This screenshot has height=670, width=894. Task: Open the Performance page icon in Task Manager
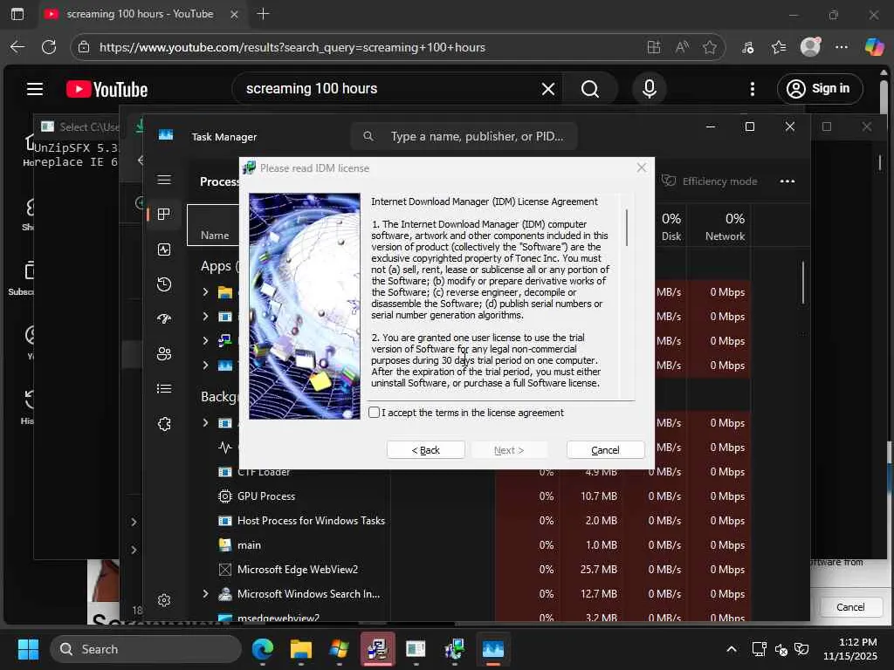point(164,250)
